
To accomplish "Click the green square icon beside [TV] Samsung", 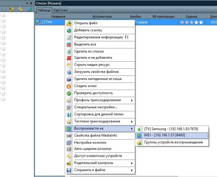I will [139, 130].
